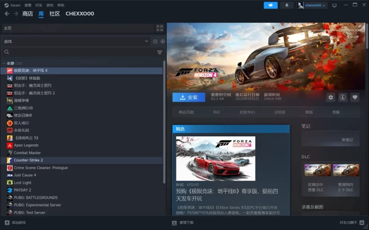Image resolution: width=369 pixels, height=230 pixels.
Task: Click 在商店中查看 DLC
Action: click(316, 187)
